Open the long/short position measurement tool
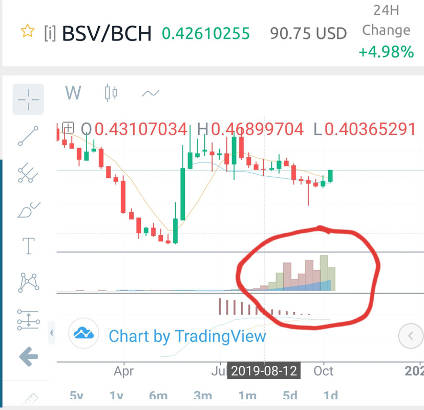Image resolution: width=424 pixels, height=410 pixels. click(x=28, y=320)
